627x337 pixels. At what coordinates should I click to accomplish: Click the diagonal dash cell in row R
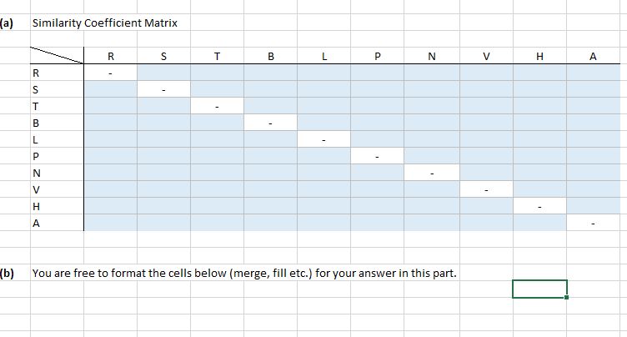tap(111, 73)
